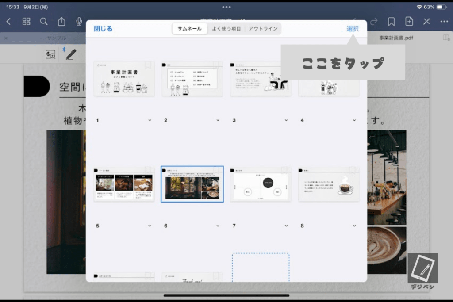The width and height of the screenshot is (453, 302).
Task: Bookmark current page with bookmark icon
Action: click(x=392, y=21)
